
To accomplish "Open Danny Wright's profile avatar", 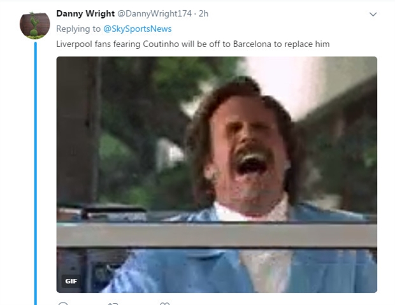I will click(x=35, y=25).
